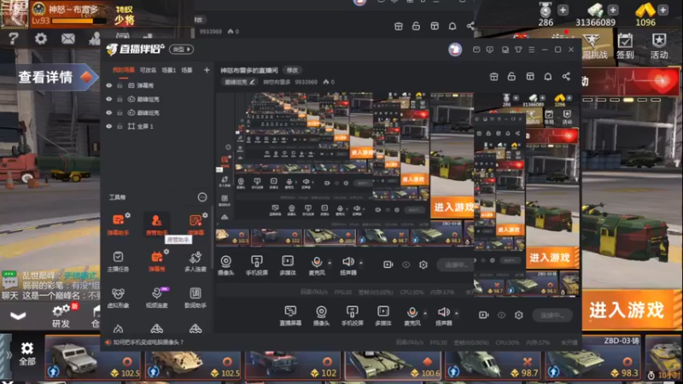
Task: Click the plus beside cash 31366089
Action: click(612, 10)
